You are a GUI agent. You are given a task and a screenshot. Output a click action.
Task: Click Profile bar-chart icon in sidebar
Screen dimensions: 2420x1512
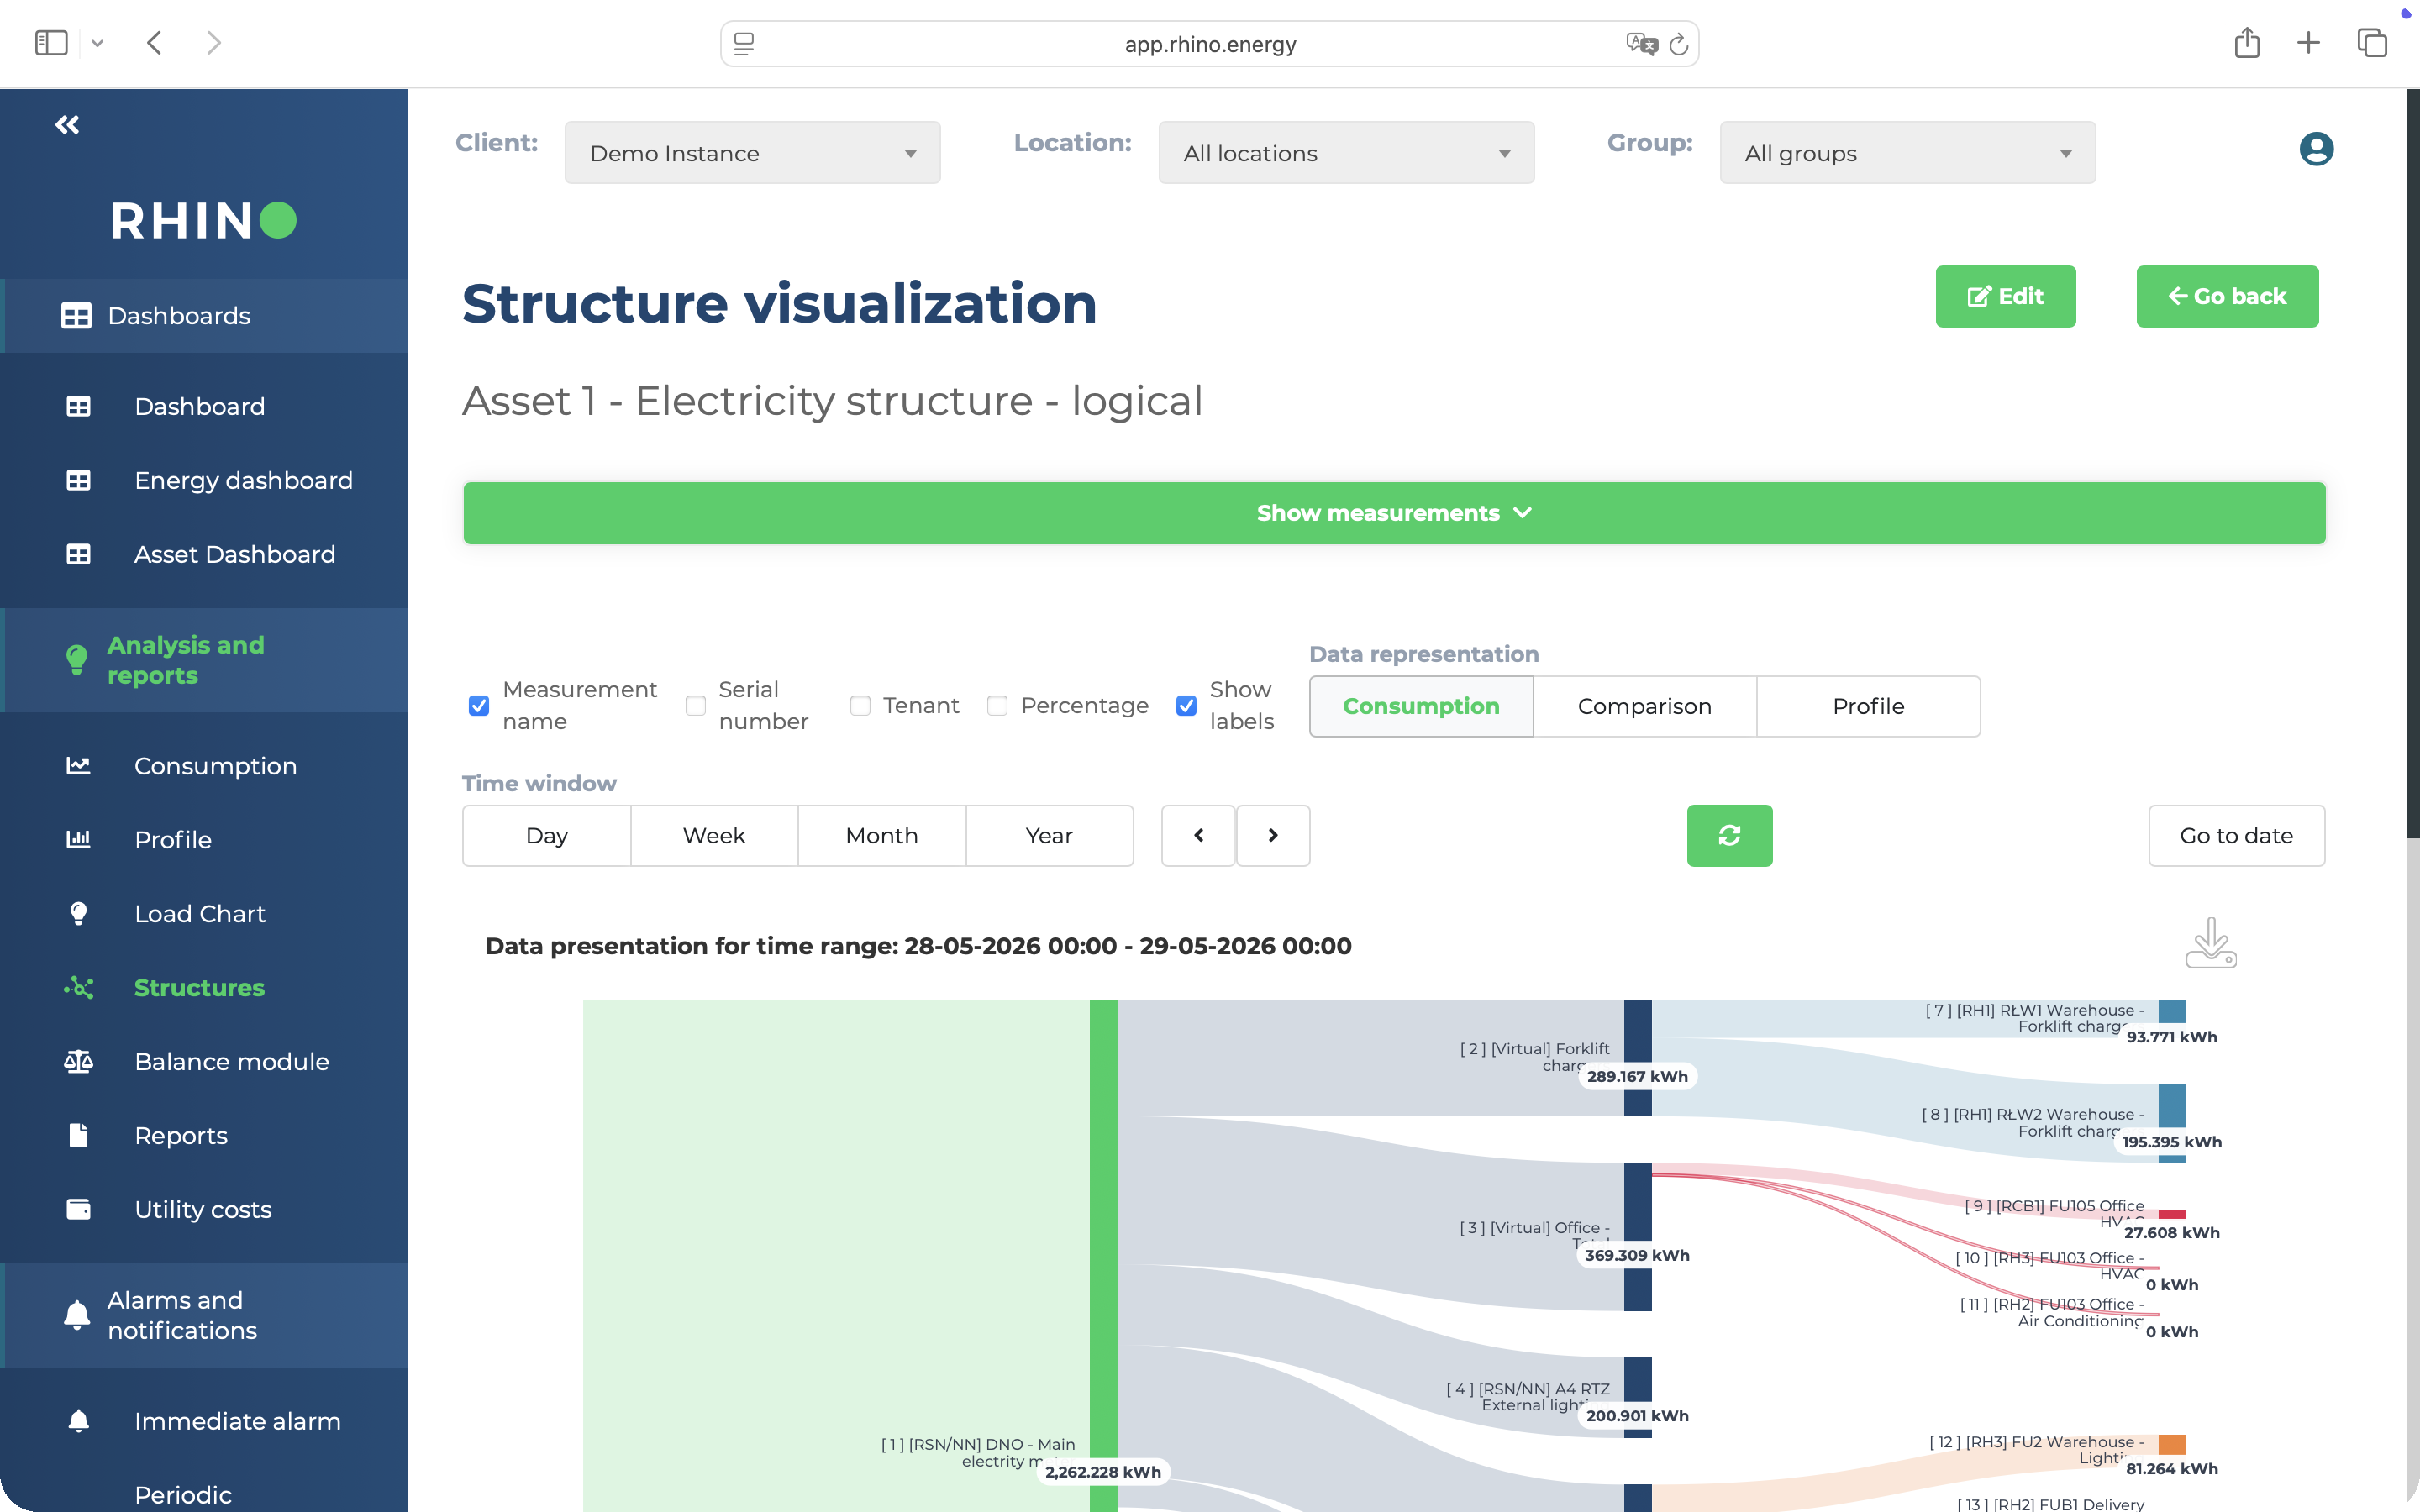coord(78,840)
